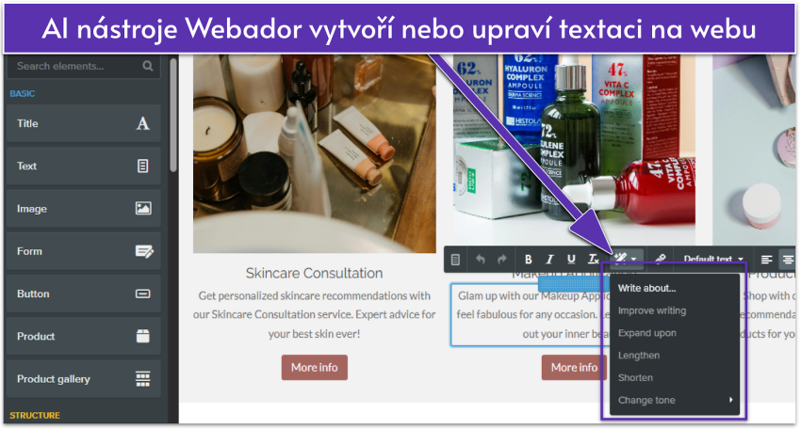
Task: Choose Lengthen from AI menu
Action: (x=675, y=356)
